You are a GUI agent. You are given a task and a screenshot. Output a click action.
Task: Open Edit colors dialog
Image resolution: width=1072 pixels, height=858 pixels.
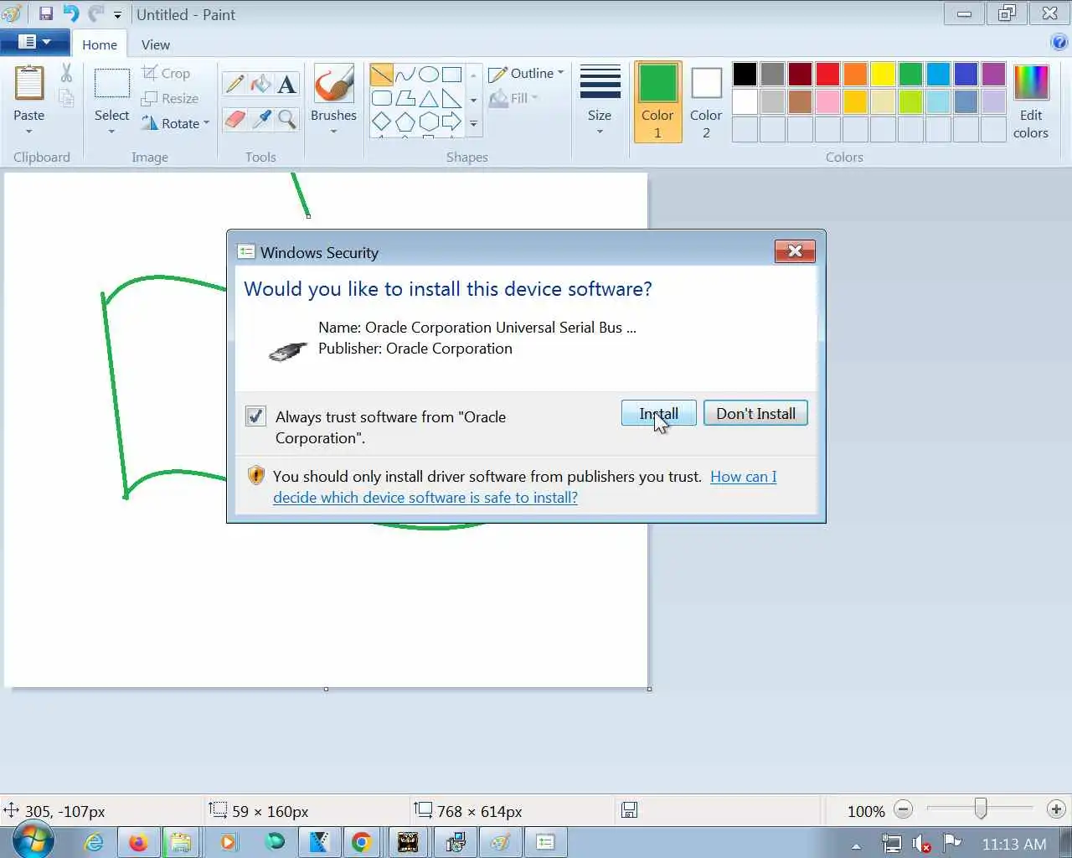click(x=1031, y=101)
